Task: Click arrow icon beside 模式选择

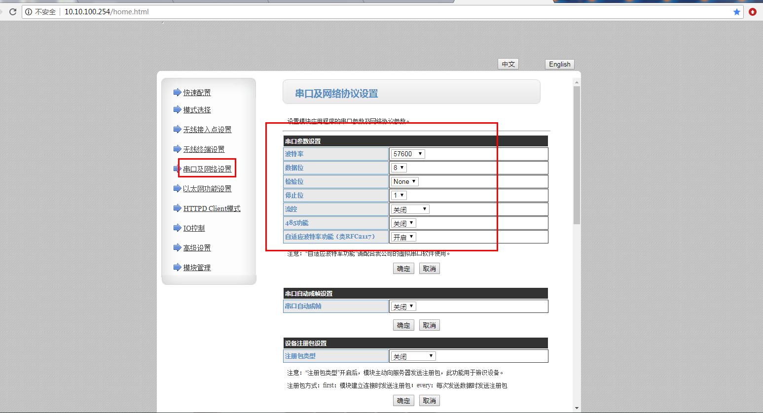Action: (177, 109)
